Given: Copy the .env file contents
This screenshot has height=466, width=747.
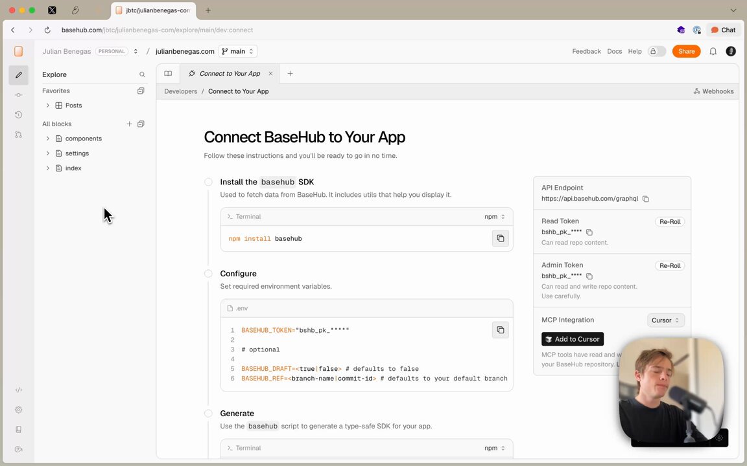Looking at the screenshot, I should pyautogui.click(x=500, y=330).
